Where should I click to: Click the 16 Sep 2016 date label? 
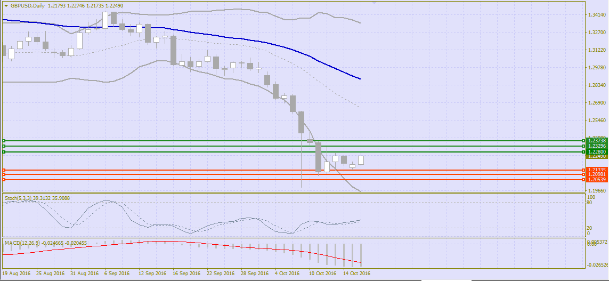[188, 273]
